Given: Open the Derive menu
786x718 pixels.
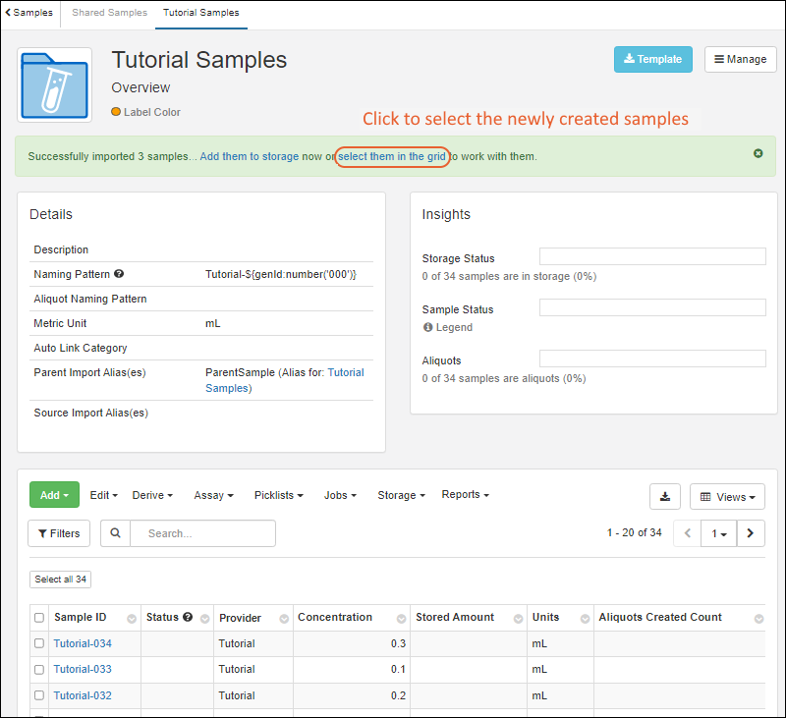Looking at the screenshot, I should pyautogui.click(x=152, y=496).
